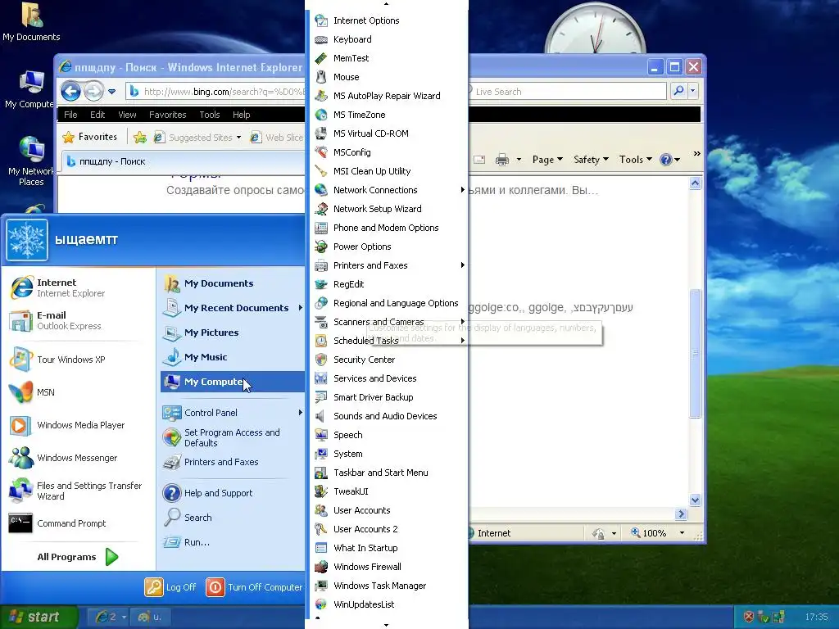The width and height of the screenshot is (839, 629).
Task: Open Page dropdown in Internet Explorer
Action: coord(547,160)
